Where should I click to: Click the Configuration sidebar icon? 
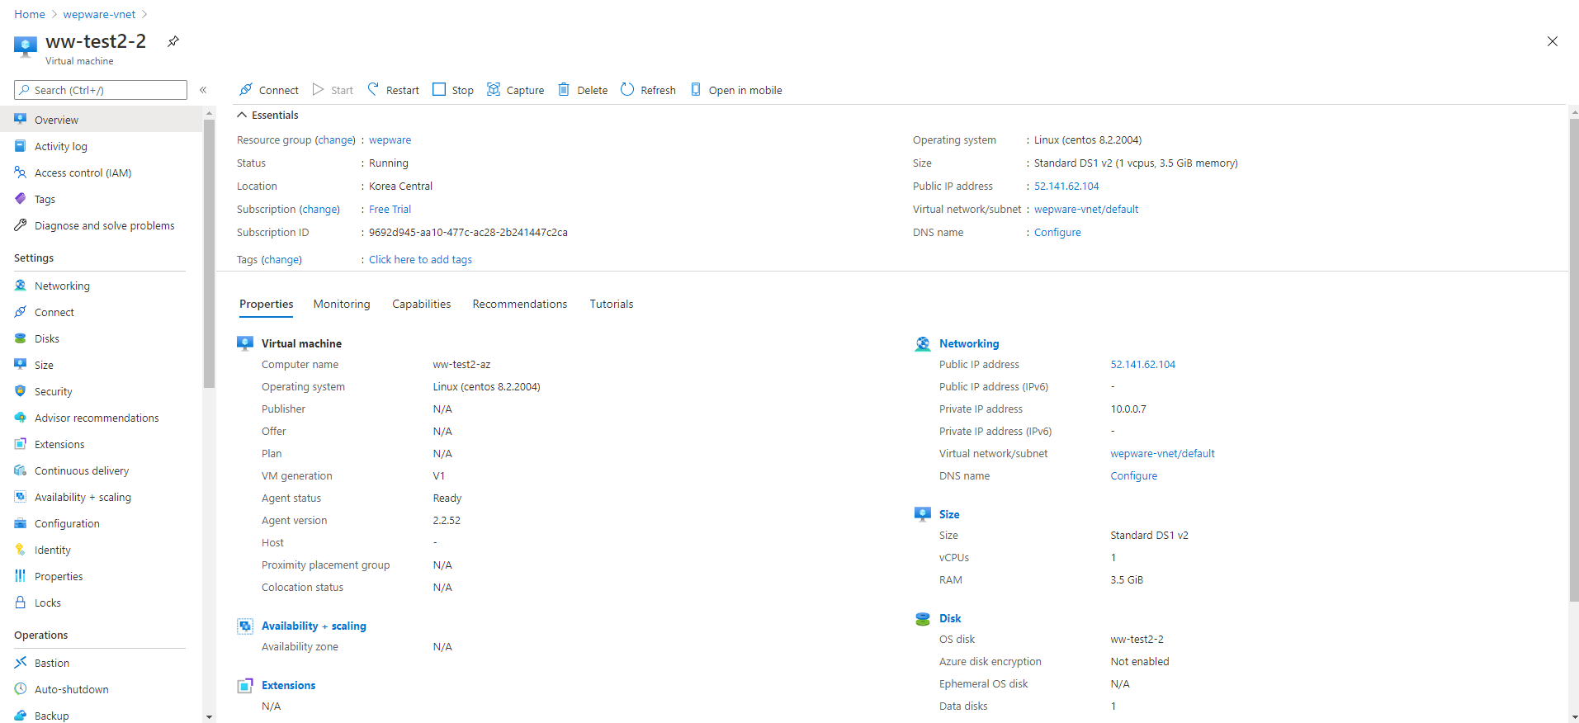pyautogui.click(x=21, y=523)
